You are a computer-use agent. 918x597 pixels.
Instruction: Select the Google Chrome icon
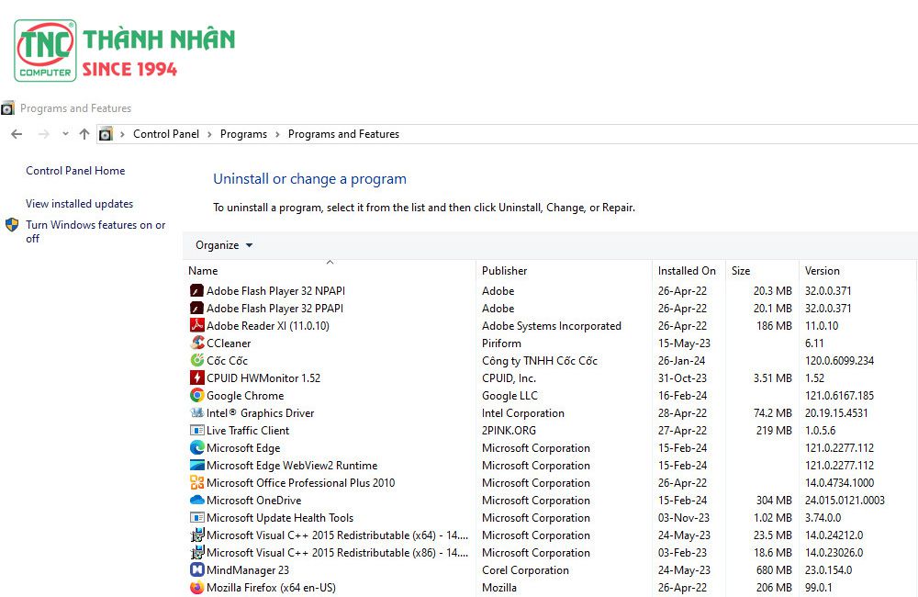(x=196, y=396)
